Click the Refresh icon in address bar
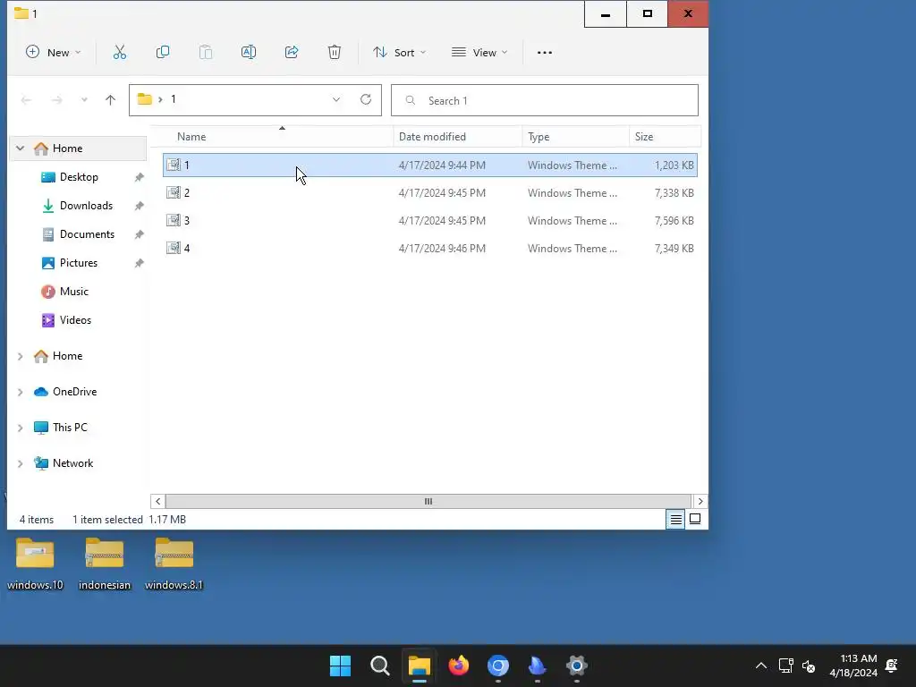This screenshot has height=687, width=916. [x=366, y=99]
